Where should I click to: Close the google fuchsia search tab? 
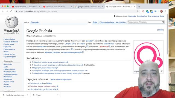coord(103,7)
